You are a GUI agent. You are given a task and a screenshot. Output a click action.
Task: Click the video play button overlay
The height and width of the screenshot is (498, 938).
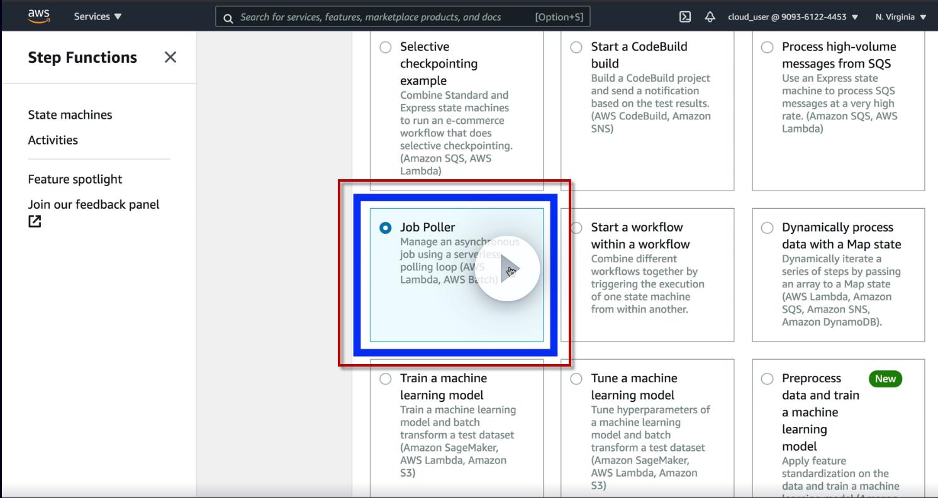[507, 268]
